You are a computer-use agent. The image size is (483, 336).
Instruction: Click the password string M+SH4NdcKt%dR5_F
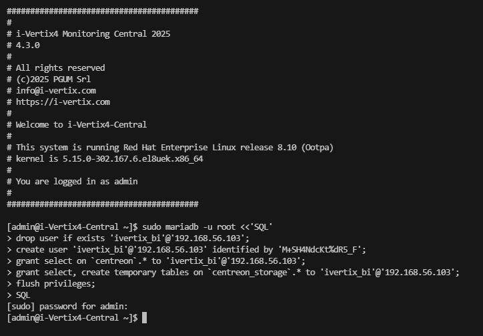click(x=319, y=250)
